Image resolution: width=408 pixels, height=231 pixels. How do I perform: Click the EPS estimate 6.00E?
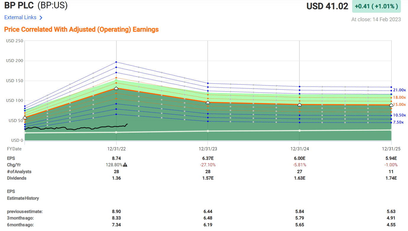pos(299,158)
